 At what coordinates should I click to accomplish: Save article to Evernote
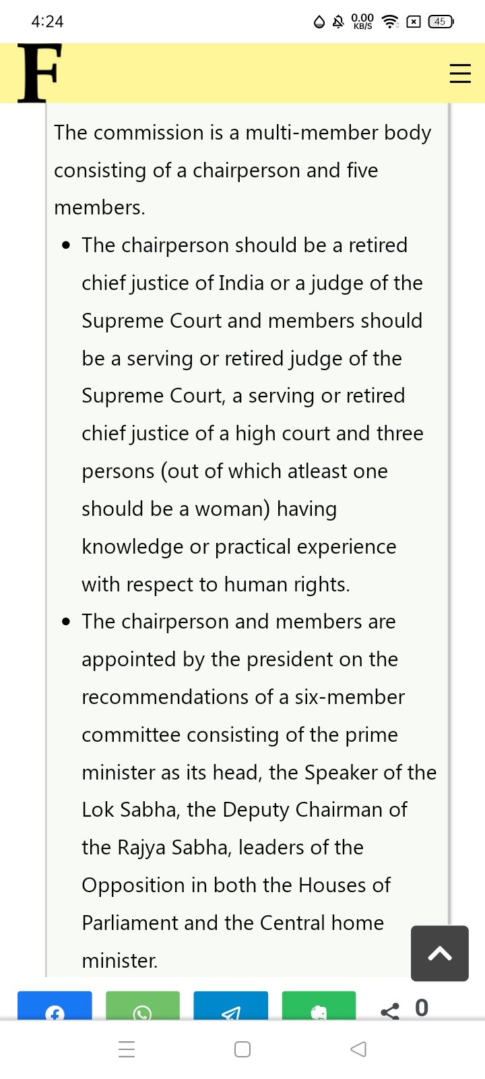(319, 1007)
